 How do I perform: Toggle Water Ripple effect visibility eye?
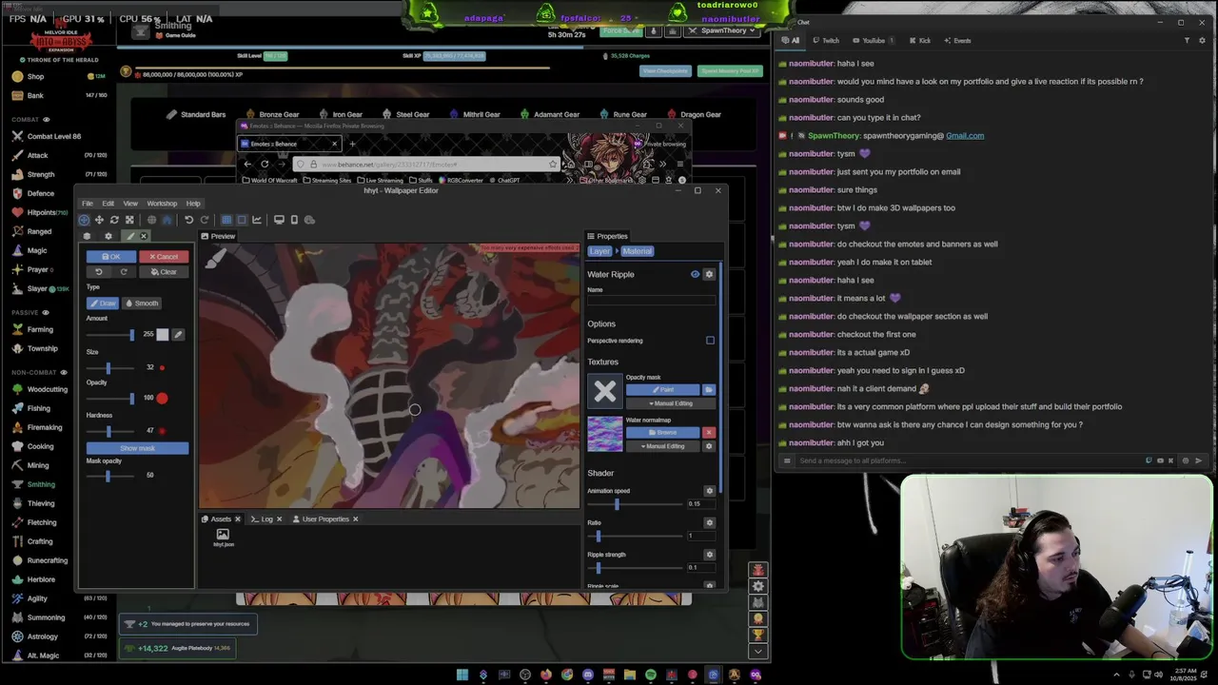[695, 274]
